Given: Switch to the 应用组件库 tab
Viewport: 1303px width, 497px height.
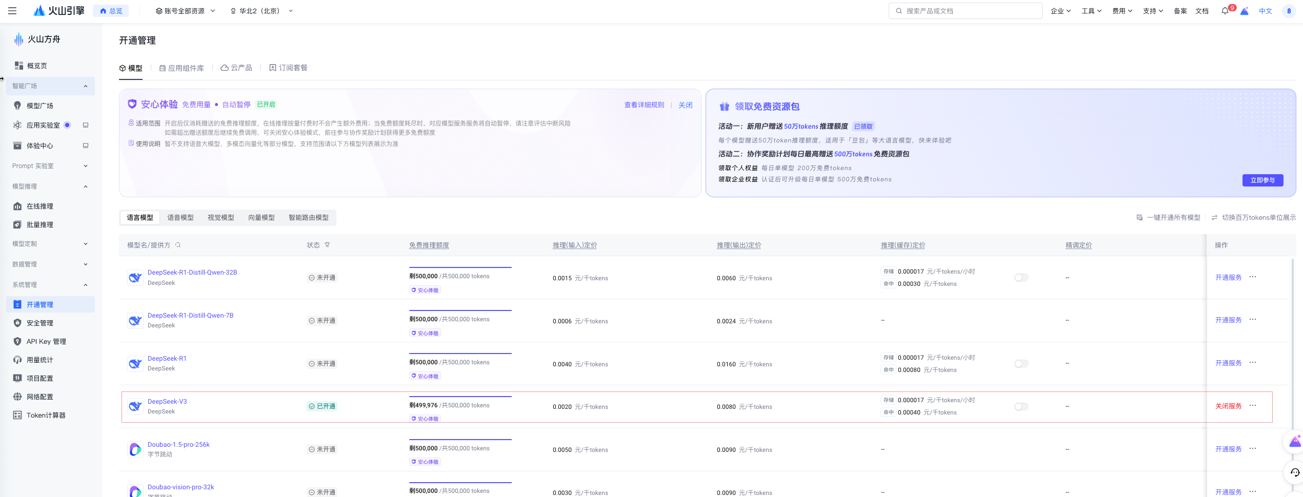Looking at the screenshot, I should (x=182, y=68).
